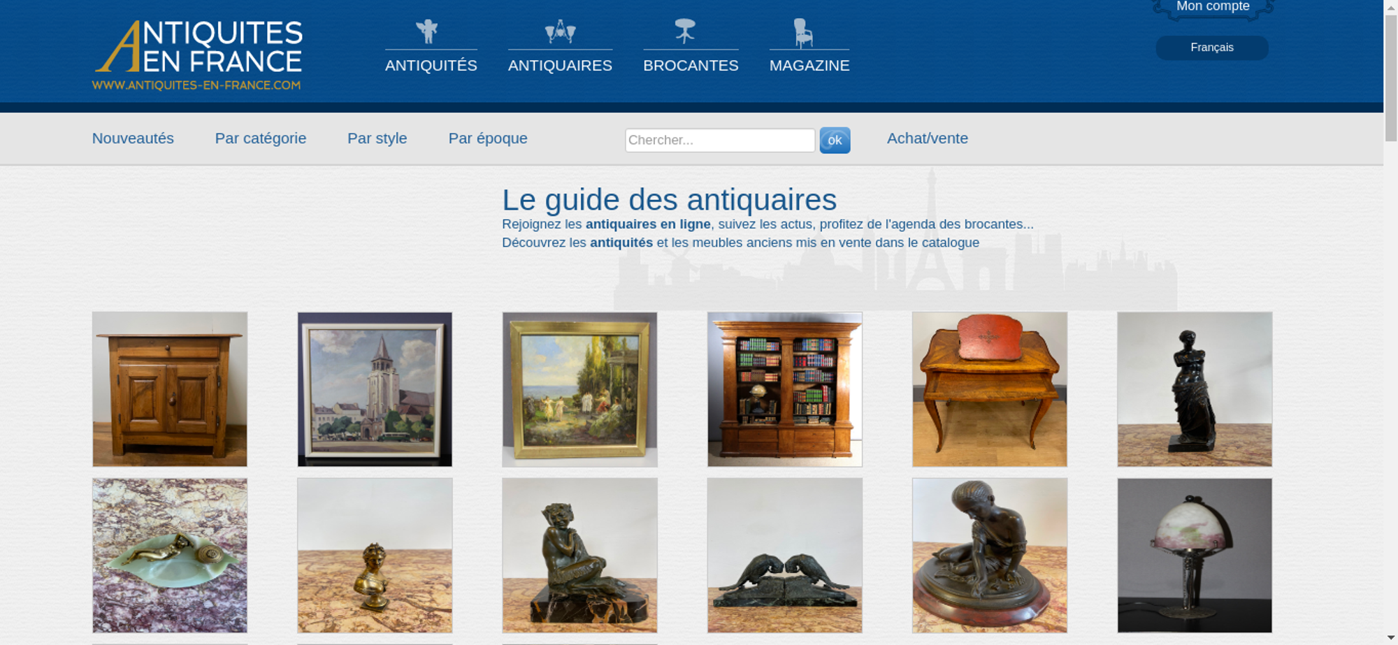The image size is (1398, 645).
Task: Focus the Chercher search field
Action: coord(720,140)
